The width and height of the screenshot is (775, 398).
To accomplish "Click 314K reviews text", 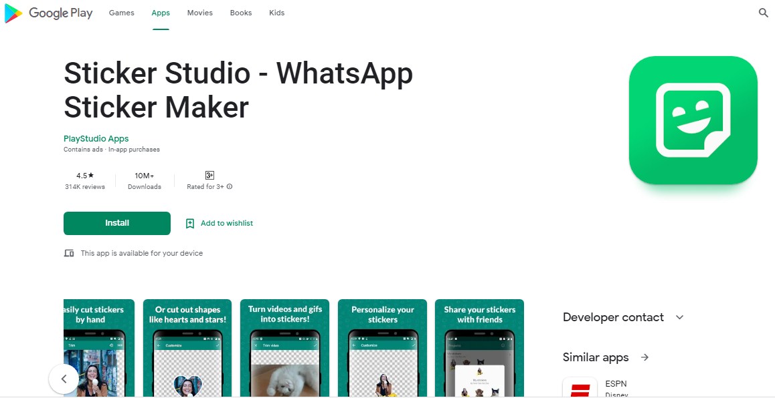I will click(x=85, y=187).
